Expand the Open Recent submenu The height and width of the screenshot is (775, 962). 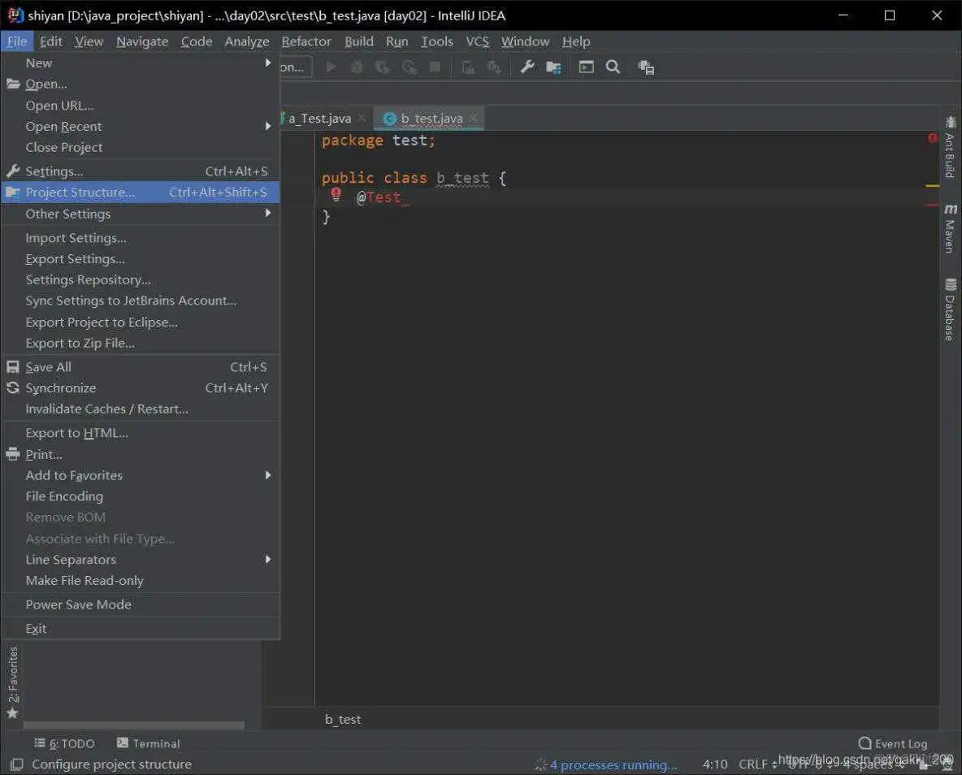click(63, 126)
